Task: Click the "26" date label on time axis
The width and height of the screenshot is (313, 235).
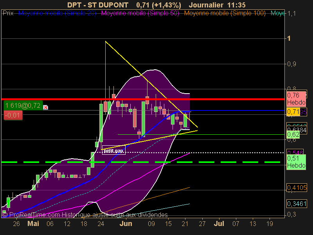Action: [x=16, y=224]
